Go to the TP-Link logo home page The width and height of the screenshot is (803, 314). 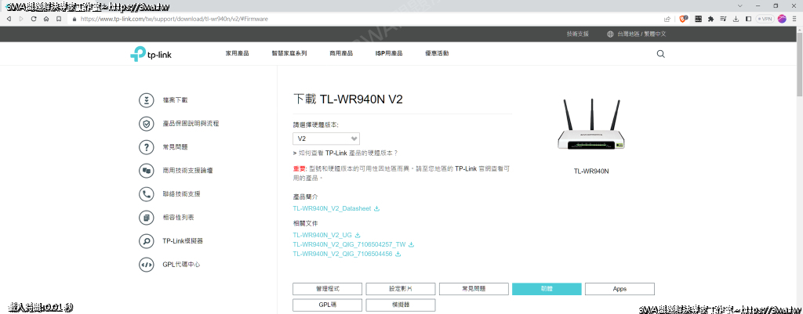[x=149, y=54]
